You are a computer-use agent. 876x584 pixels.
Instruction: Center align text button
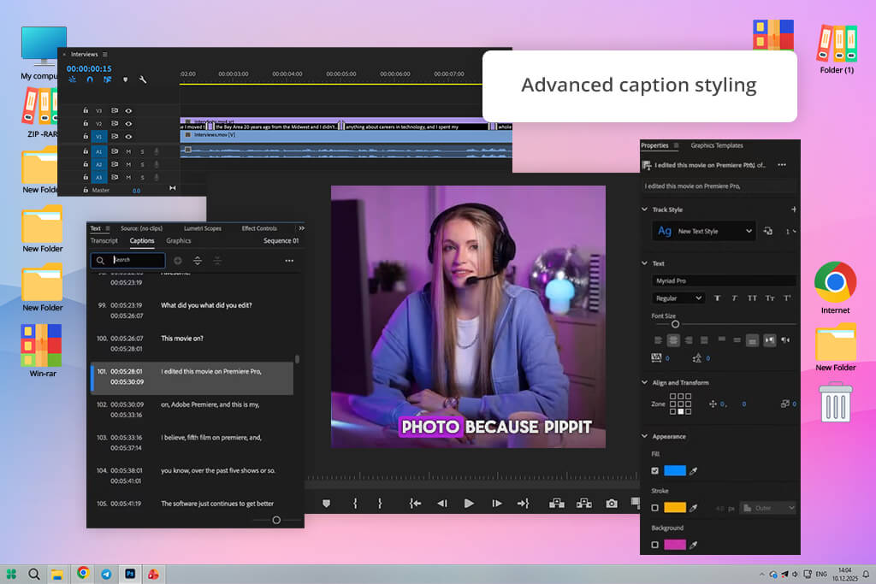tap(673, 340)
